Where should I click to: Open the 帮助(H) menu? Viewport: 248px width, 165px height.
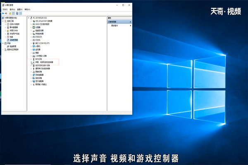point(27,9)
